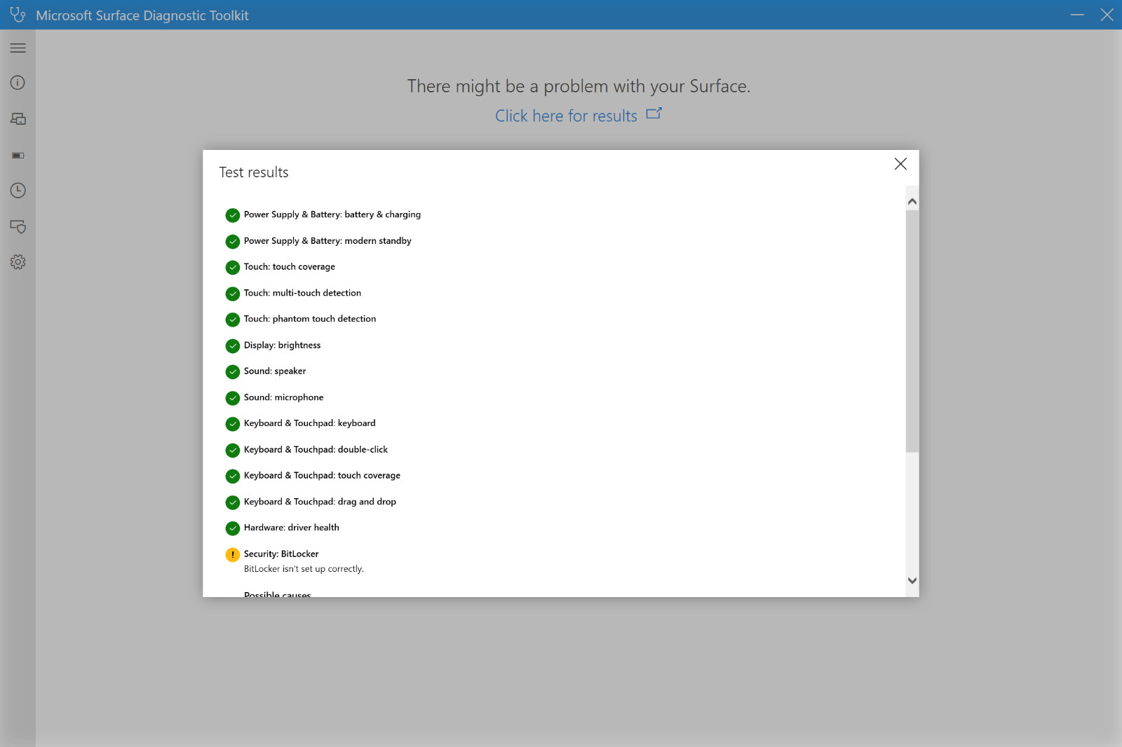This screenshot has width=1122, height=747.
Task: Click the green check for phantom touch detection
Action: (x=233, y=320)
